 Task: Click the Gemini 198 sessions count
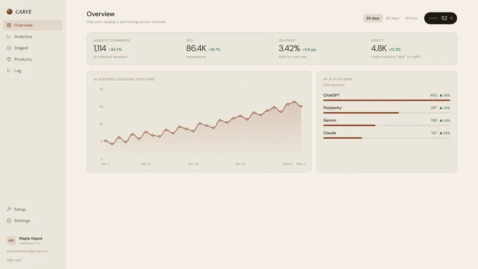point(434,121)
